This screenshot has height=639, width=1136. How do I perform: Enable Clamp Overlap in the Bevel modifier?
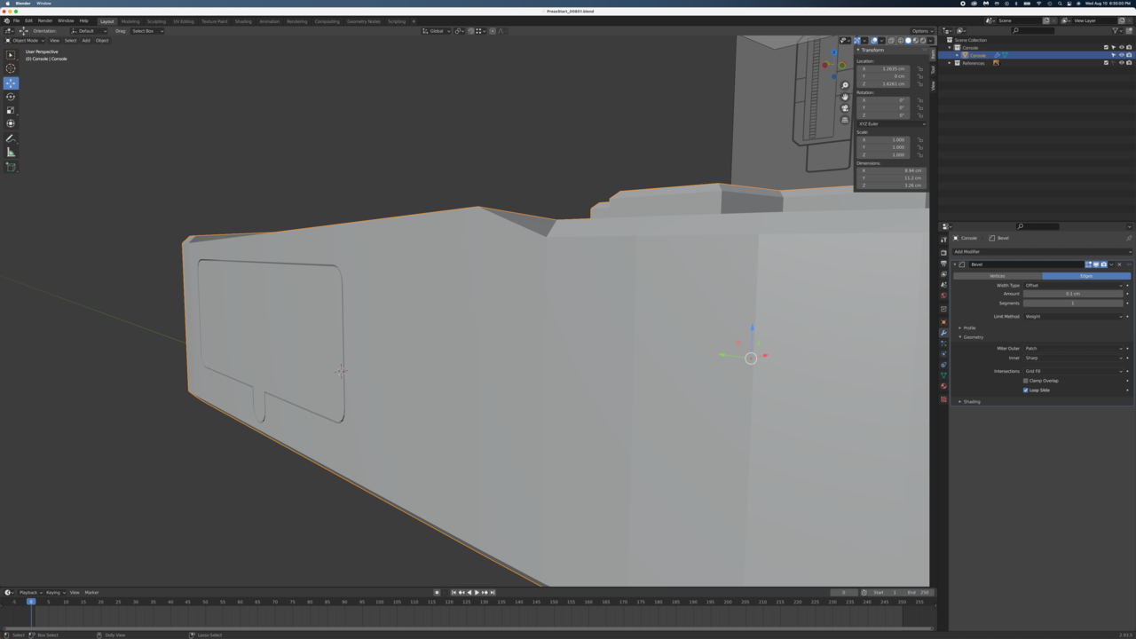tap(1026, 381)
